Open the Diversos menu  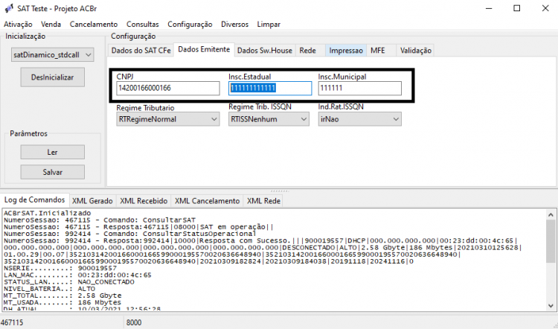click(x=234, y=25)
